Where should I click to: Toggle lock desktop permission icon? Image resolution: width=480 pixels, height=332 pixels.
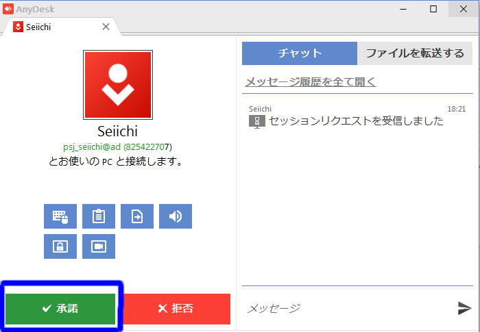60,246
